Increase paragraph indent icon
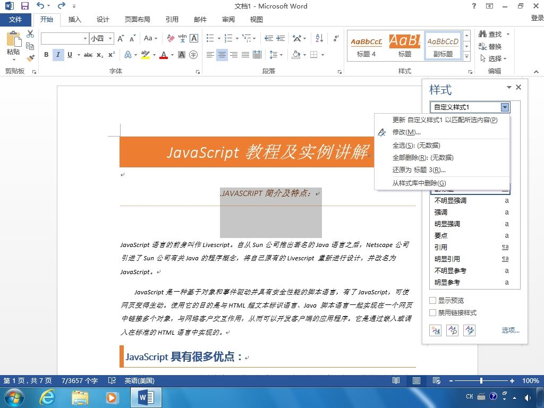544x408 pixels. pos(280,38)
